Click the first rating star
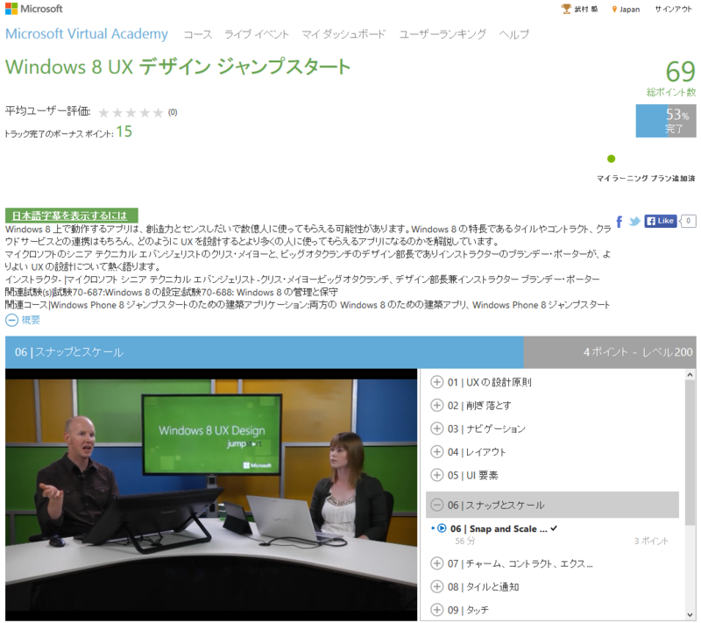 point(103,113)
